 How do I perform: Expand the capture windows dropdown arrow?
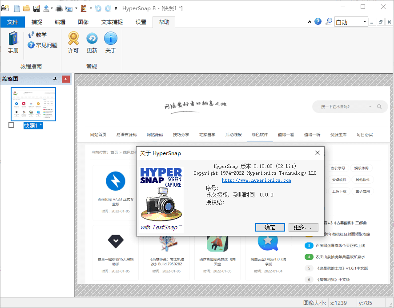pyautogui.click(x=76, y=8)
